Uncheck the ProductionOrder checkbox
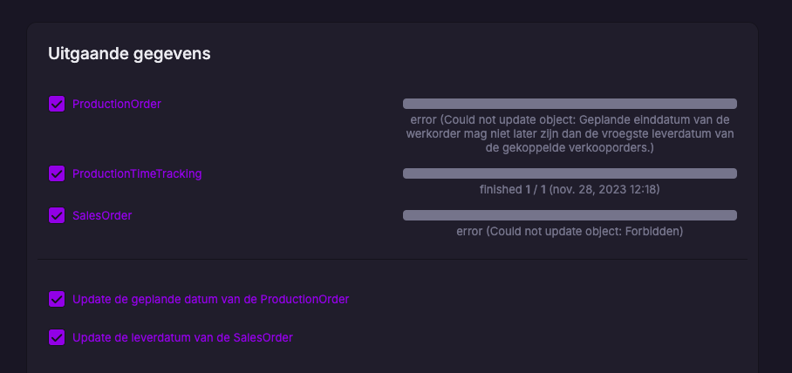The height and width of the screenshot is (373, 792). coord(57,104)
